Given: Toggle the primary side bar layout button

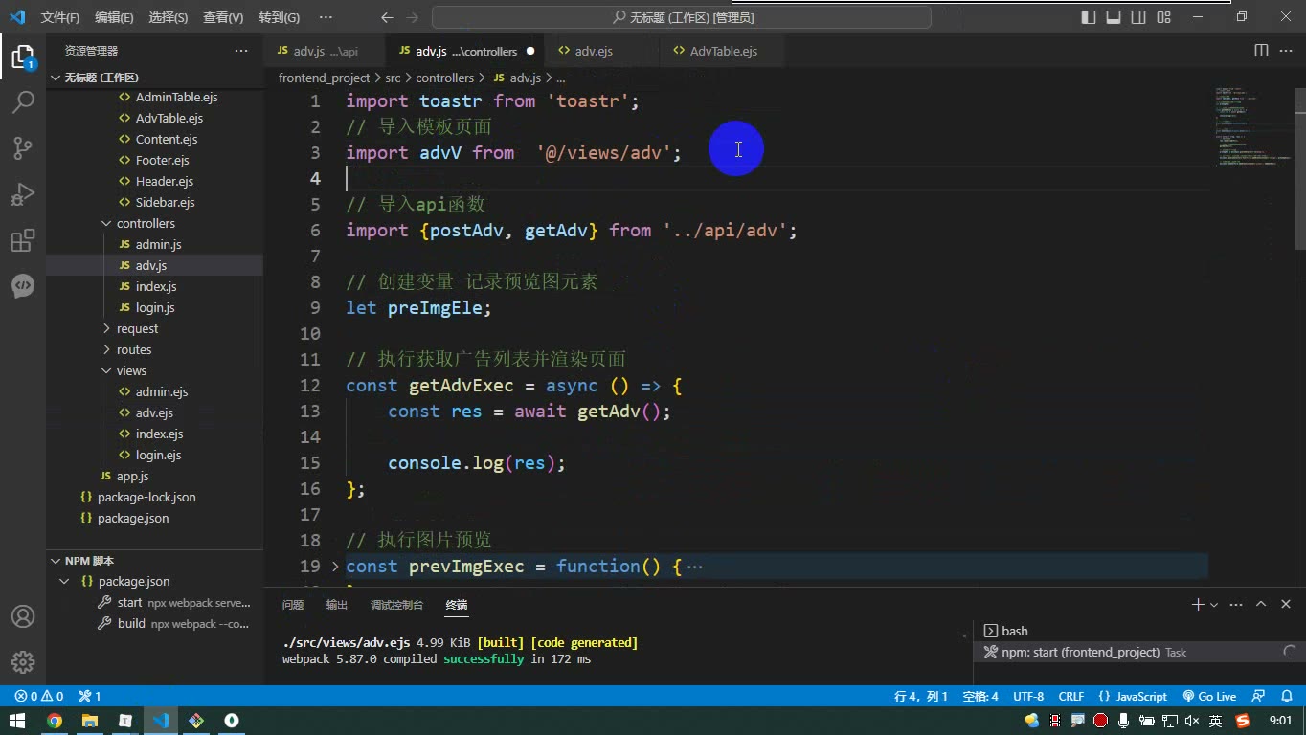Looking at the screenshot, I should pos(1089,17).
